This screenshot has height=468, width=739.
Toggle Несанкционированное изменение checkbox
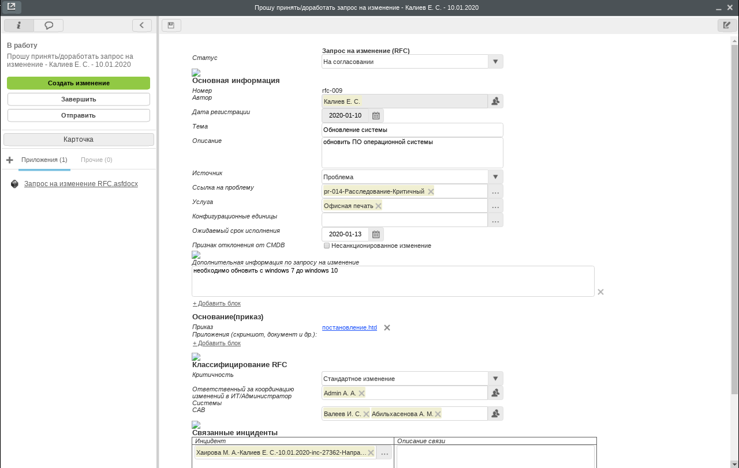pos(327,246)
